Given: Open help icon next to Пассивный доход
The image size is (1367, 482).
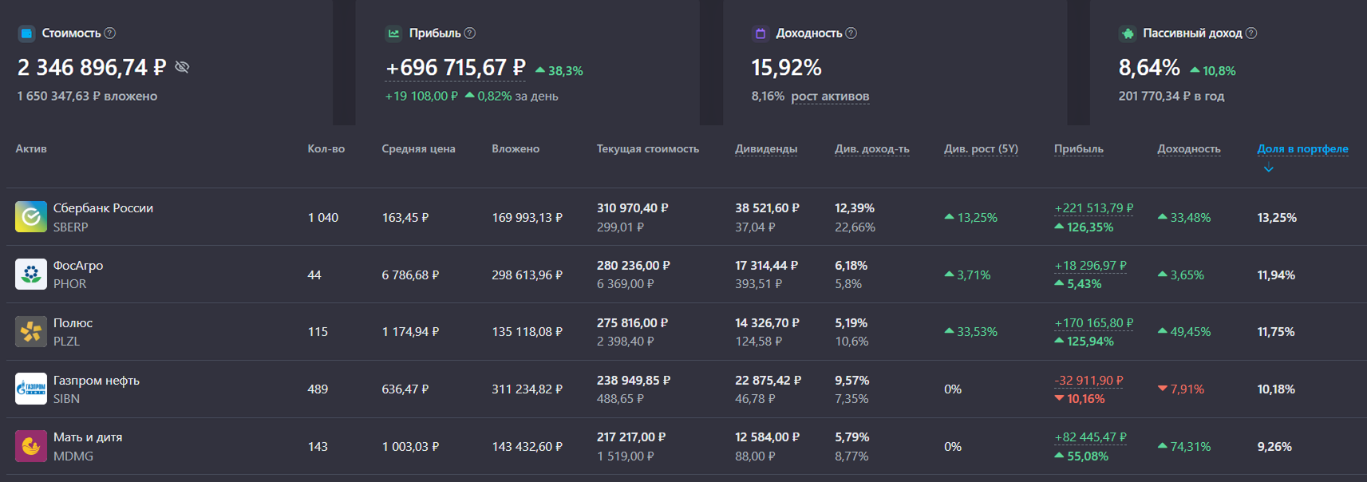Looking at the screenshot, I should pos(1251,33).
